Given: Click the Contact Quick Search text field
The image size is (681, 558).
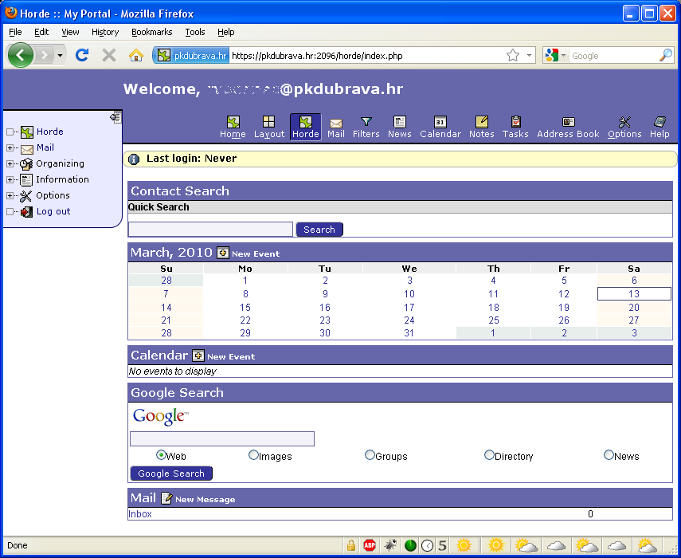Looking at the screenshot, I should click(x=210, y=230).
